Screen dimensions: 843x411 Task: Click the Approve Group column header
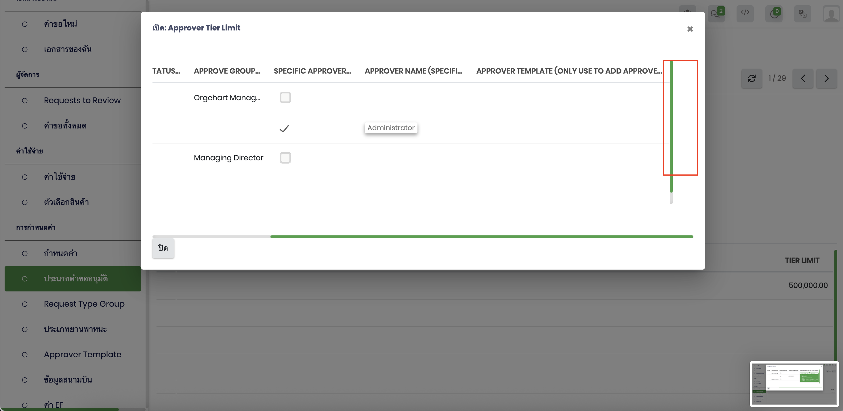click(x=227, y=71)
